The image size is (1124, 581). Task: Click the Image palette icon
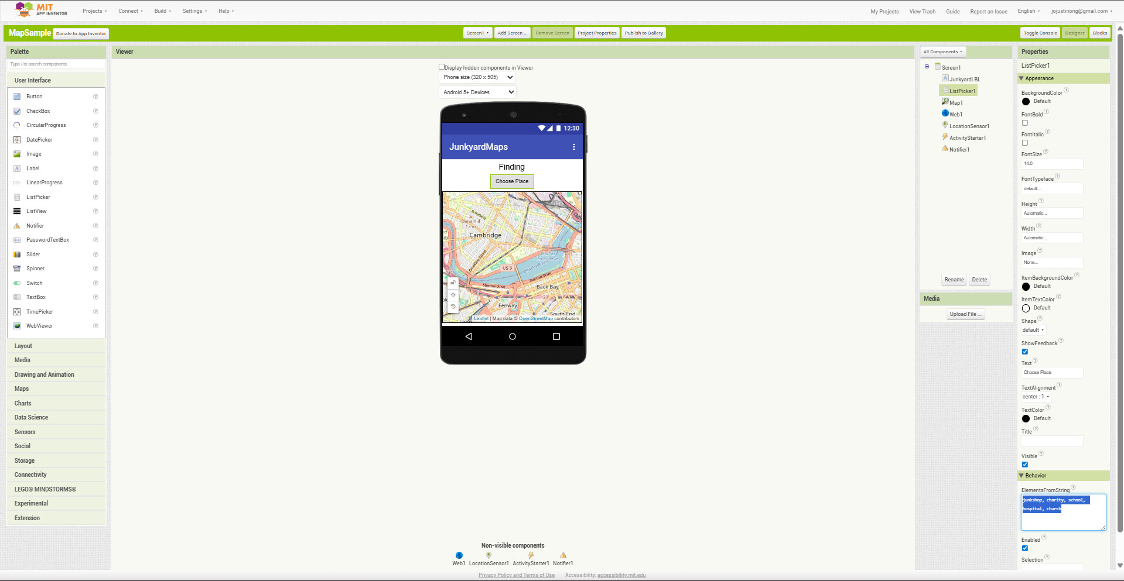(17, 154)
